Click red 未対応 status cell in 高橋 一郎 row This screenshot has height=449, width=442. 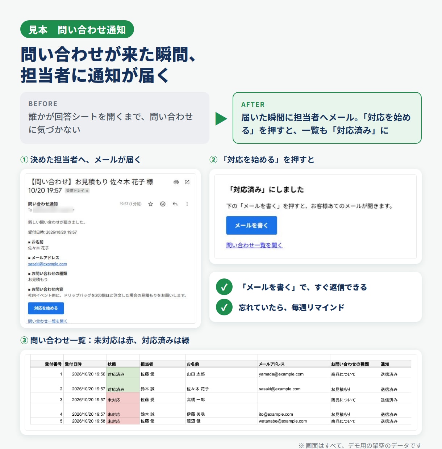click(x=123, y=398)
